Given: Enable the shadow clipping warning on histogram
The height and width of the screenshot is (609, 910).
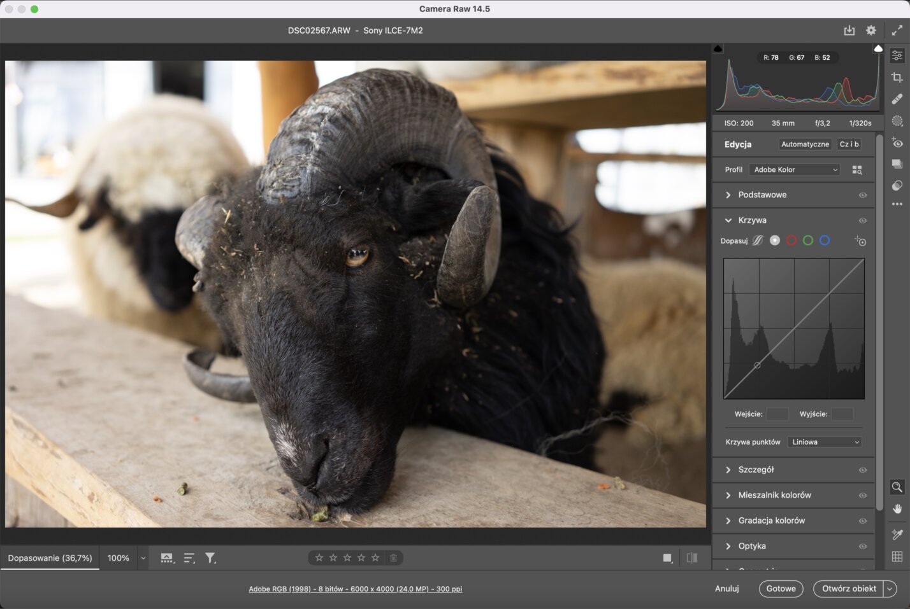Looking at the screenshot, I should (x=718, y=48).
